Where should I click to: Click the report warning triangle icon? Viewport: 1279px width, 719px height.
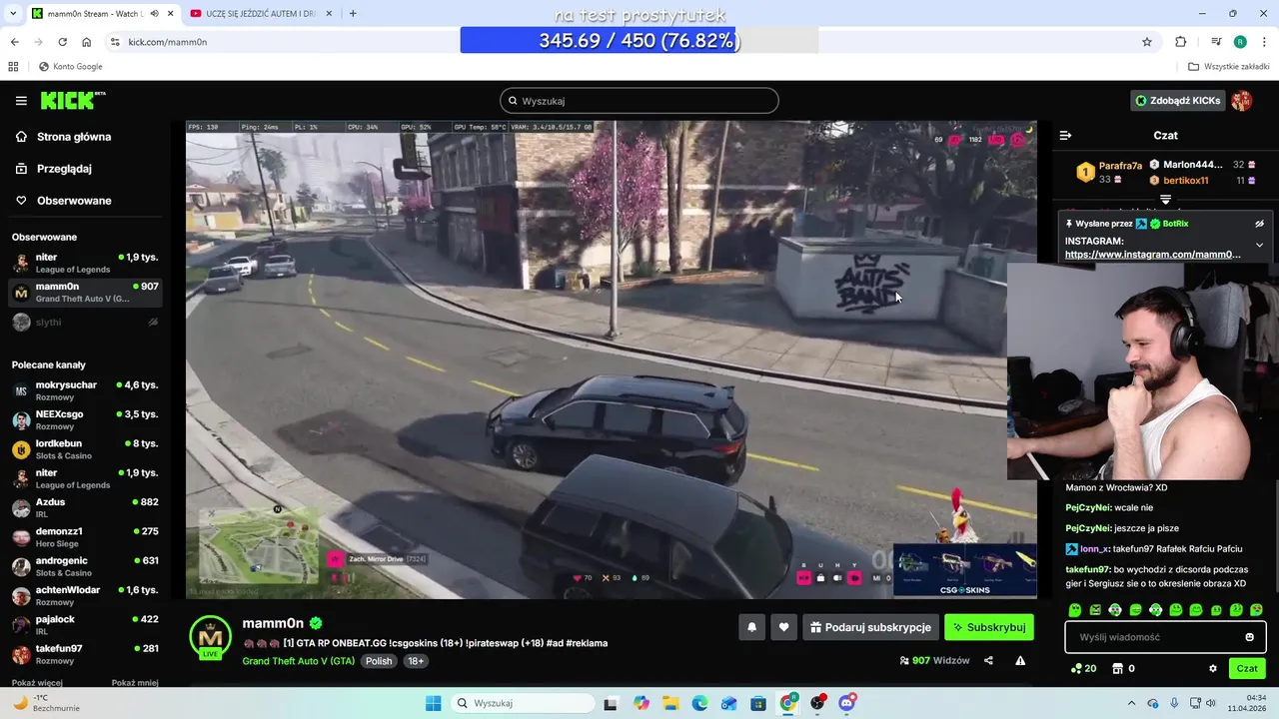tap(1020, 660)
